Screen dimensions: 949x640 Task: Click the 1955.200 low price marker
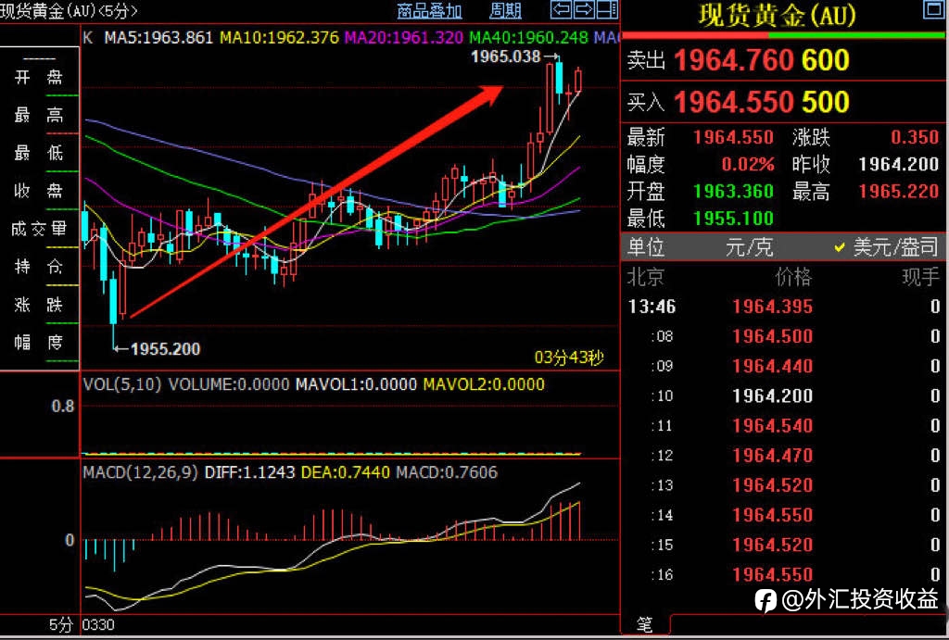tap(165, 349)
